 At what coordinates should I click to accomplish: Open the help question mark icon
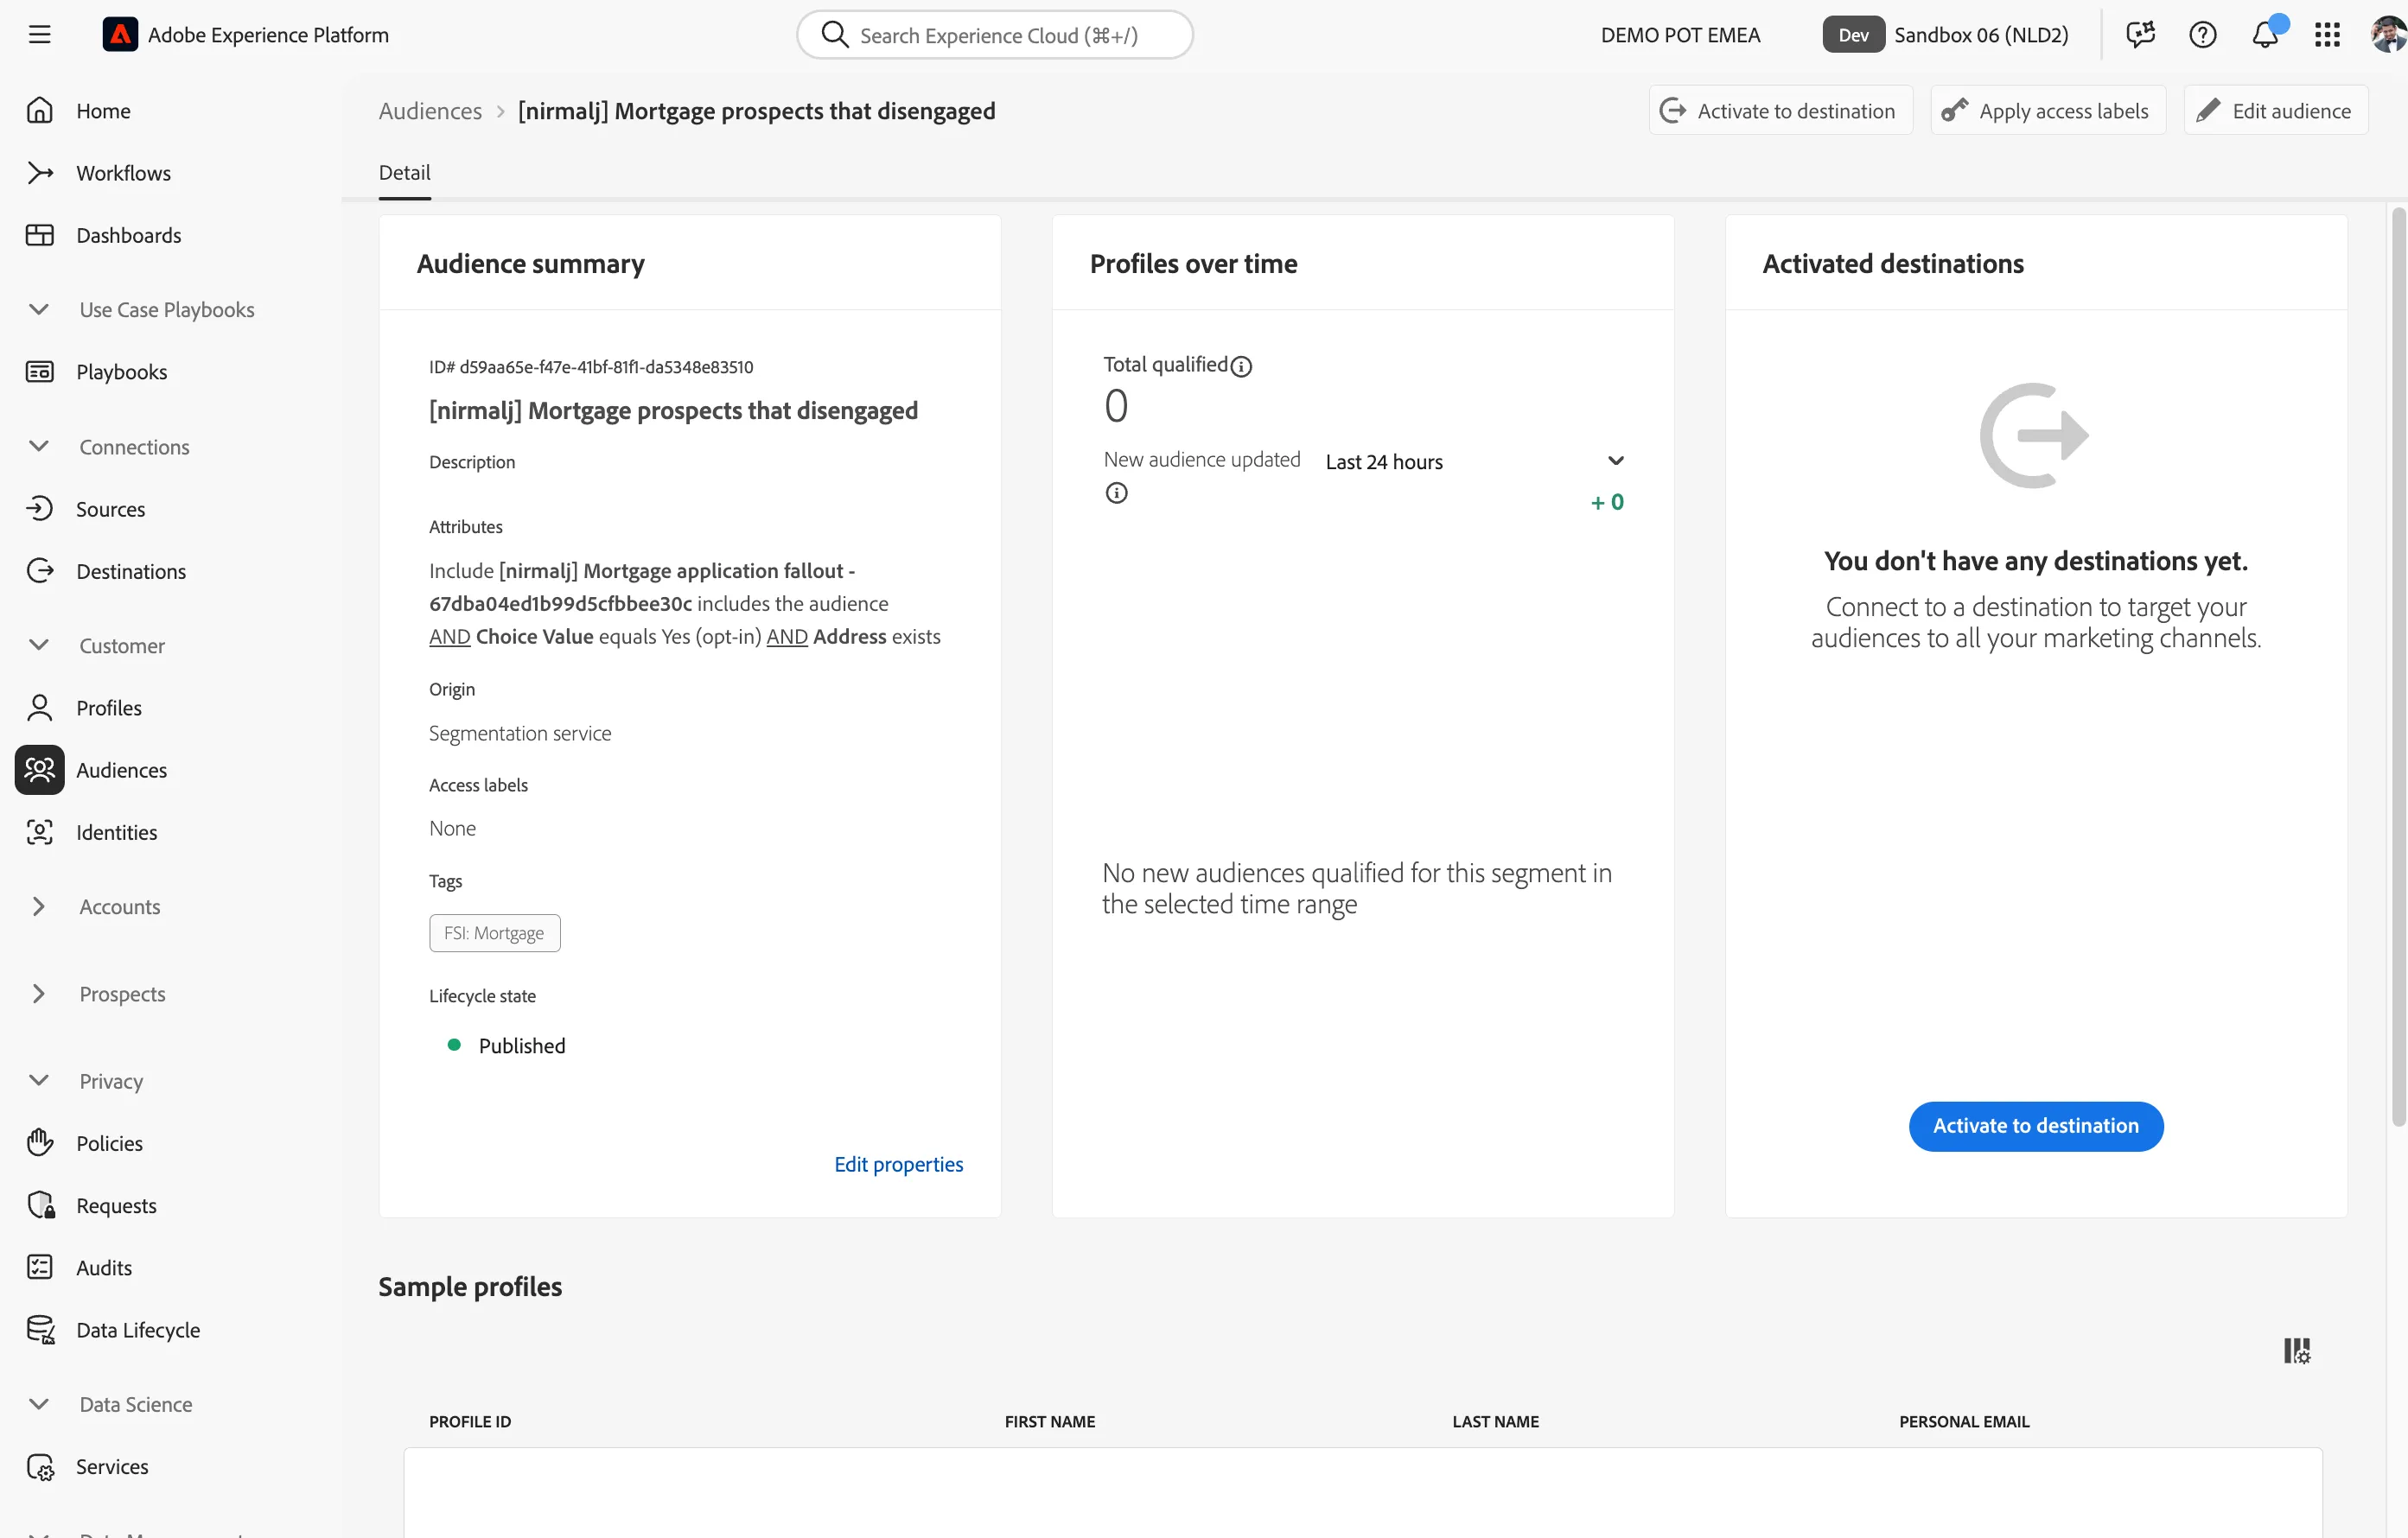[2202, 35]
